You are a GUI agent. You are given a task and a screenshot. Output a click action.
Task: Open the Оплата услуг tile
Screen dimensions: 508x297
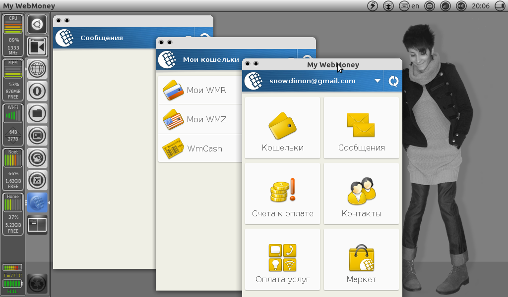(282, 259)
